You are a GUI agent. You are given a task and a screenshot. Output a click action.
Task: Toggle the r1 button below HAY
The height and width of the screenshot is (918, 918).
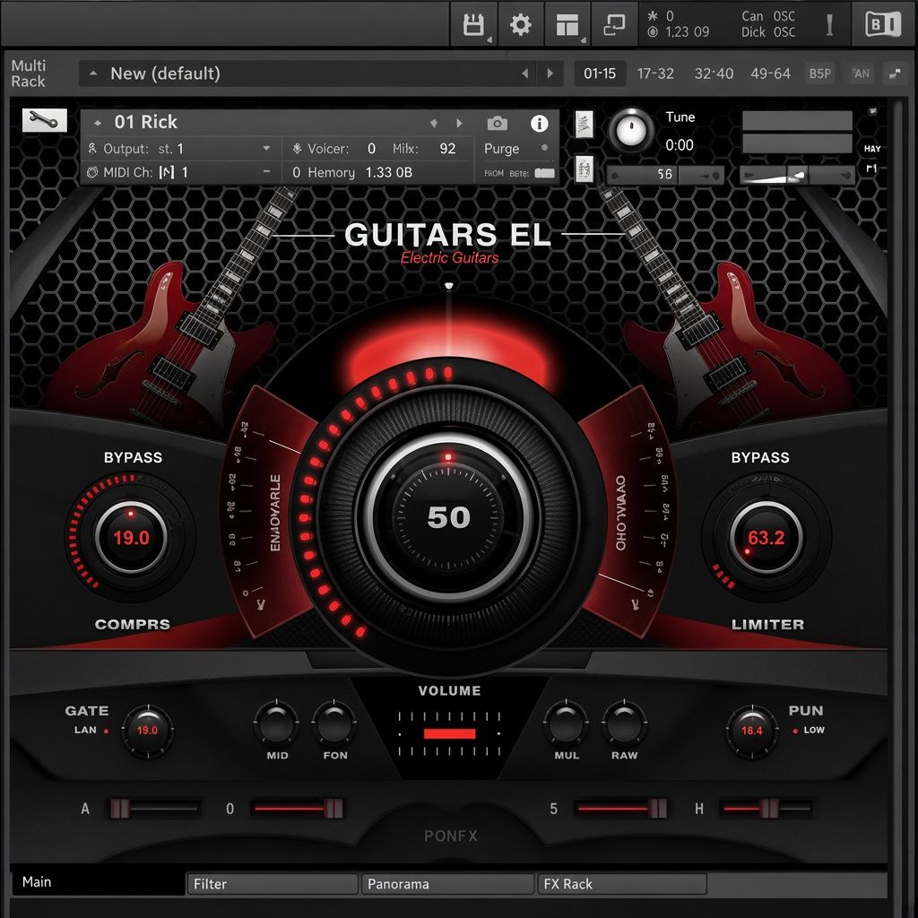[871, 169]
